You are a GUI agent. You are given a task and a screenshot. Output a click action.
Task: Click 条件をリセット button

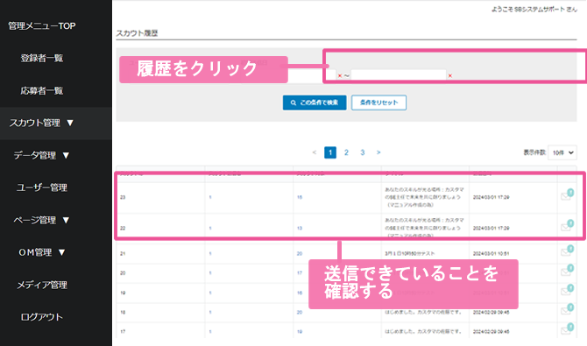[x=378, y=102]
